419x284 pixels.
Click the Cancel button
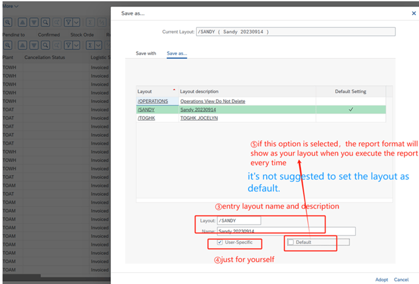(401, 280)
